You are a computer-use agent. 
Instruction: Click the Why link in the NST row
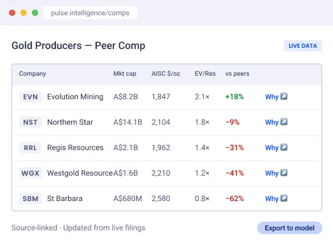pos(272,122)
